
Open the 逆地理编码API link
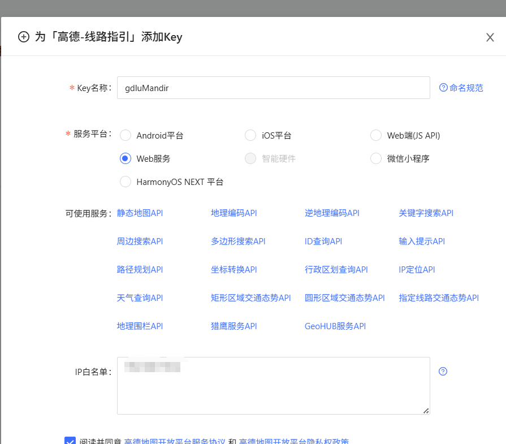[332, 213]
